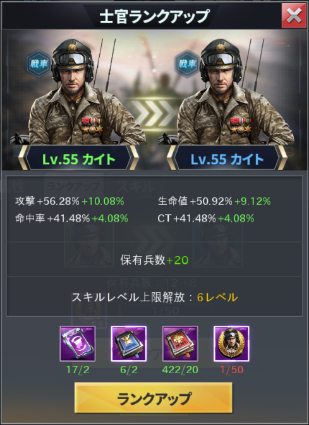Screen dimensions: 309x425
Task: Select the red book item showing 422/20
Action: (180, 343)
